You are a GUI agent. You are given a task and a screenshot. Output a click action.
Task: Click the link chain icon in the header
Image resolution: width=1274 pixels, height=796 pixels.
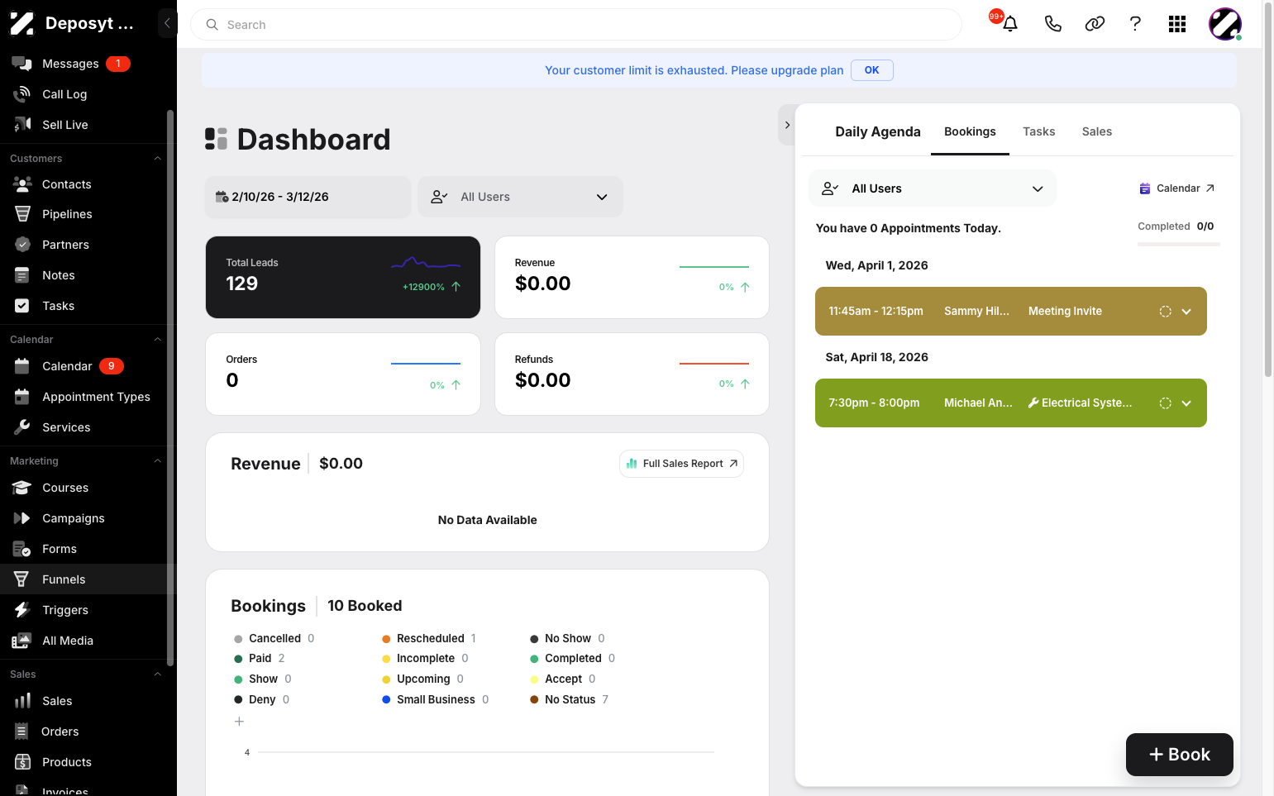(1095, 24)
